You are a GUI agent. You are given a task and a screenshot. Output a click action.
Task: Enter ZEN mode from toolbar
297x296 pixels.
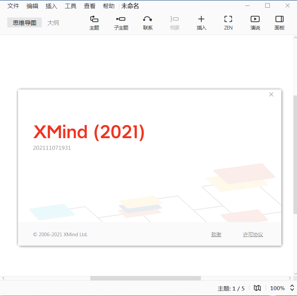pos(228,23)
